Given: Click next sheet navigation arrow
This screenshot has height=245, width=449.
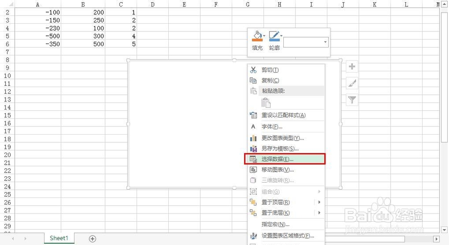Looking at the screenshot, I should click(25, 238).
